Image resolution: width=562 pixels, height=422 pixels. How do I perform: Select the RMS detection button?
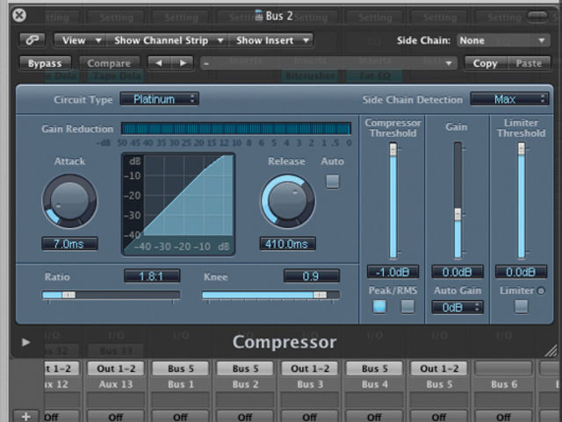click(x=407, y=307)
